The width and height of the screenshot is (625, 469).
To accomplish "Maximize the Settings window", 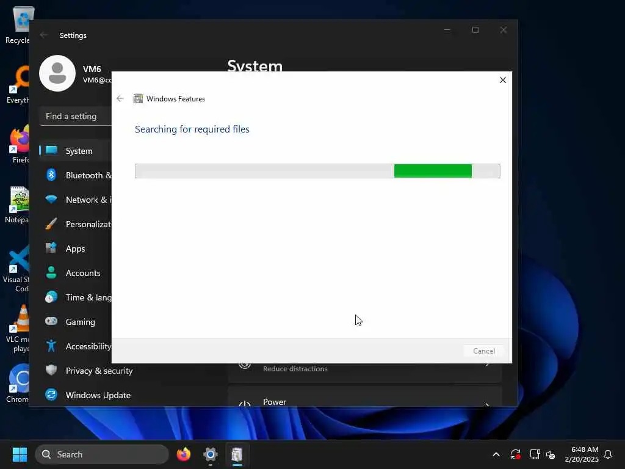I will coord(475,30).
